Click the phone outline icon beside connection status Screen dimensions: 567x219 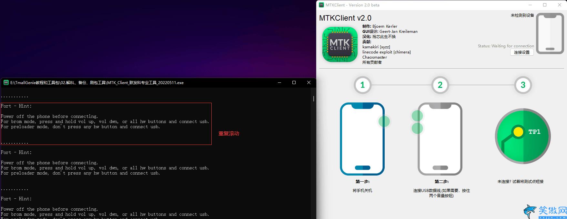[550, 33]
